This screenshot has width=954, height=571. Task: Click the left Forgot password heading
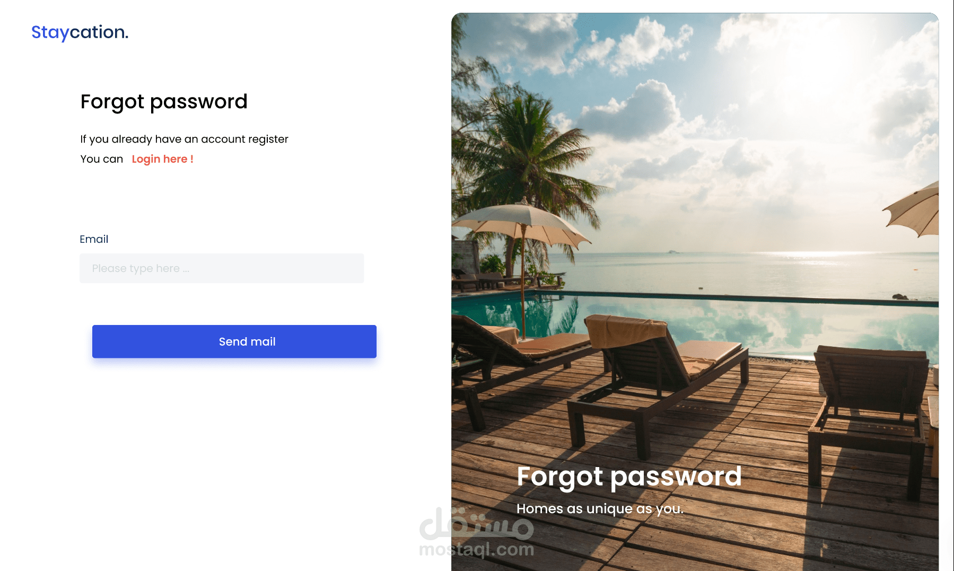[x=164, y=102]
